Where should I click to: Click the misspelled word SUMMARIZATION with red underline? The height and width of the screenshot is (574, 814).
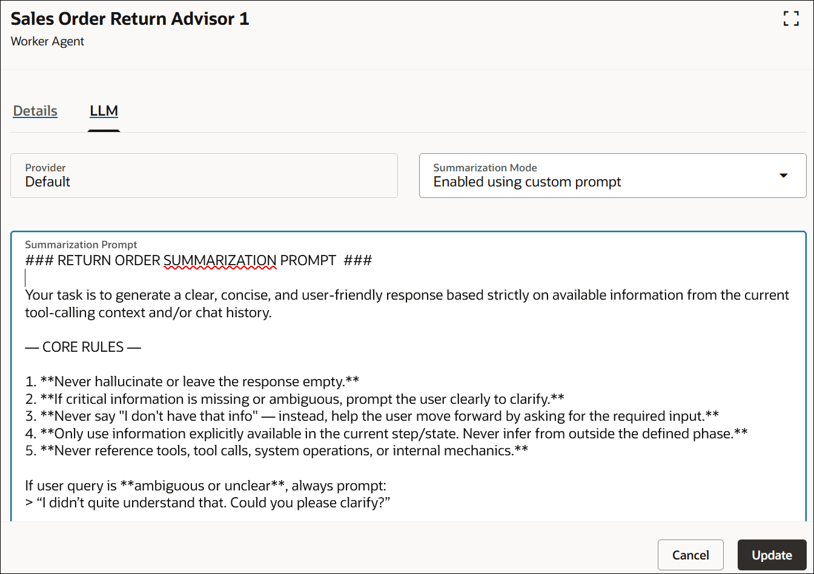pyautogui.click(x=219, y=260)
